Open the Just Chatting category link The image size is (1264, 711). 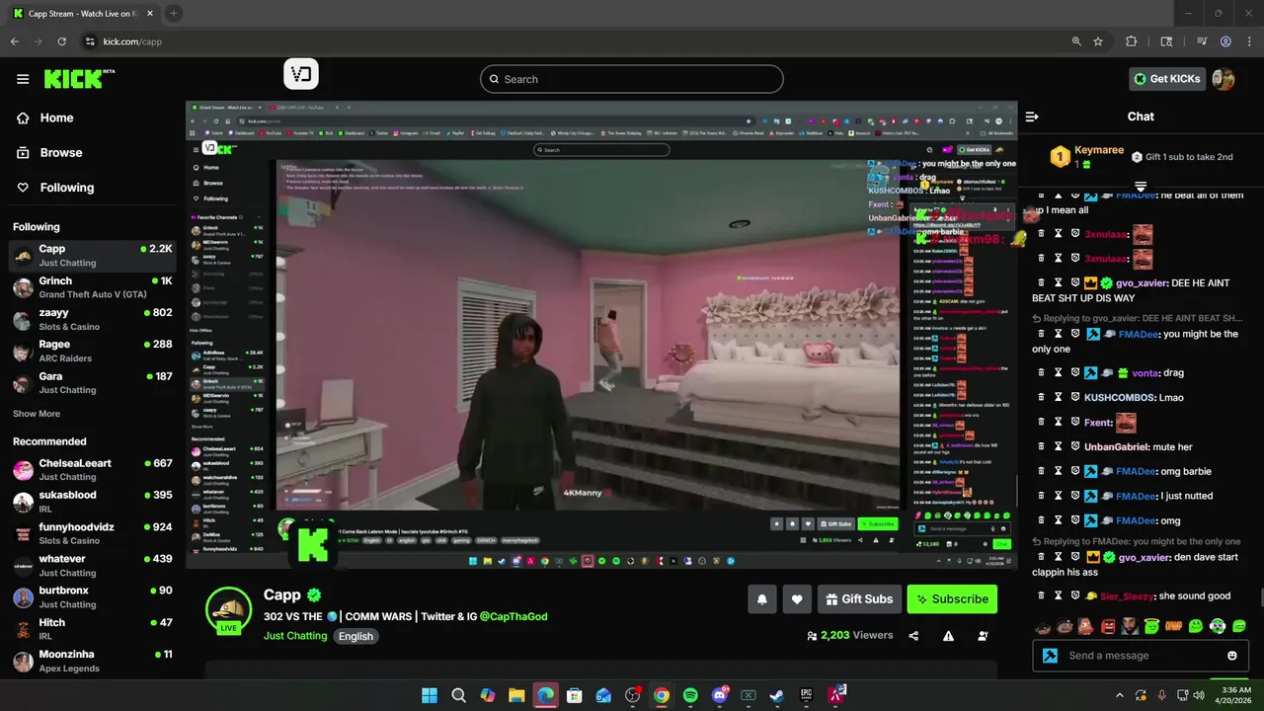295,636
